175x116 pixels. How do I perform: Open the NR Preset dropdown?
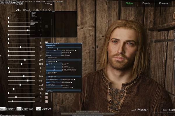click(54, 63)
